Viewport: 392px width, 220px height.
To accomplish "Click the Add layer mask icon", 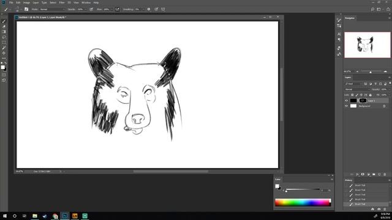I will click(x=363, y=174).
